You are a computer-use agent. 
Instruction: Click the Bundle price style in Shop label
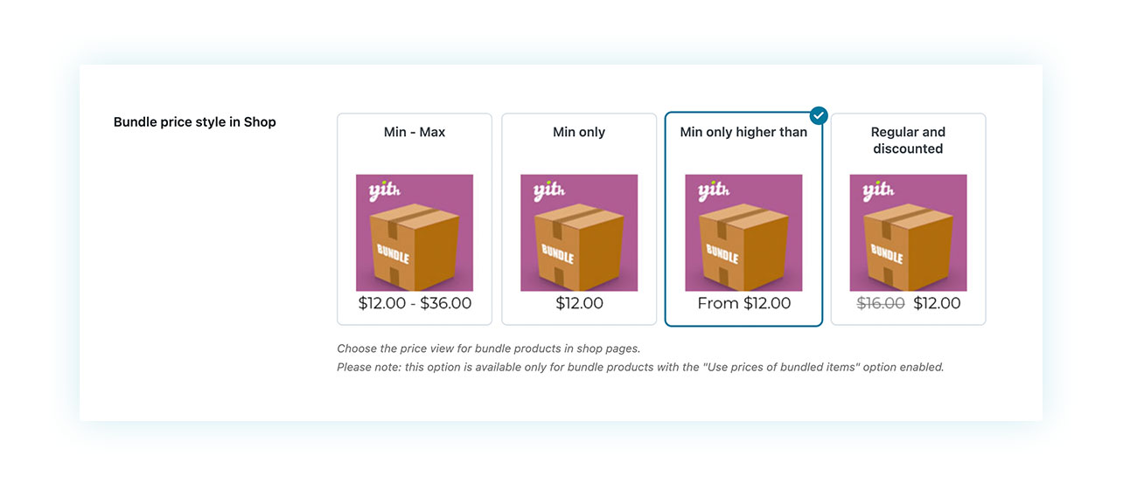[x=194, y=122]
